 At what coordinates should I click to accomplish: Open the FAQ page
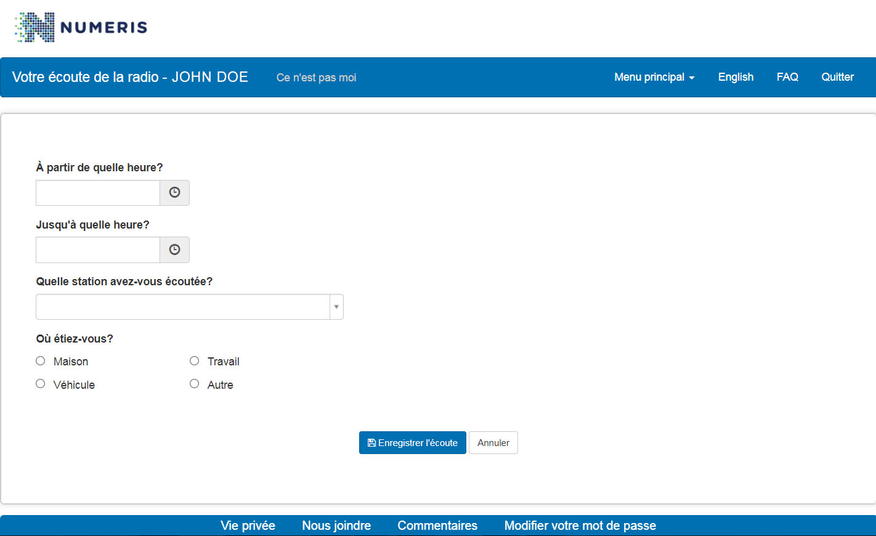click(x=787, y=77)
